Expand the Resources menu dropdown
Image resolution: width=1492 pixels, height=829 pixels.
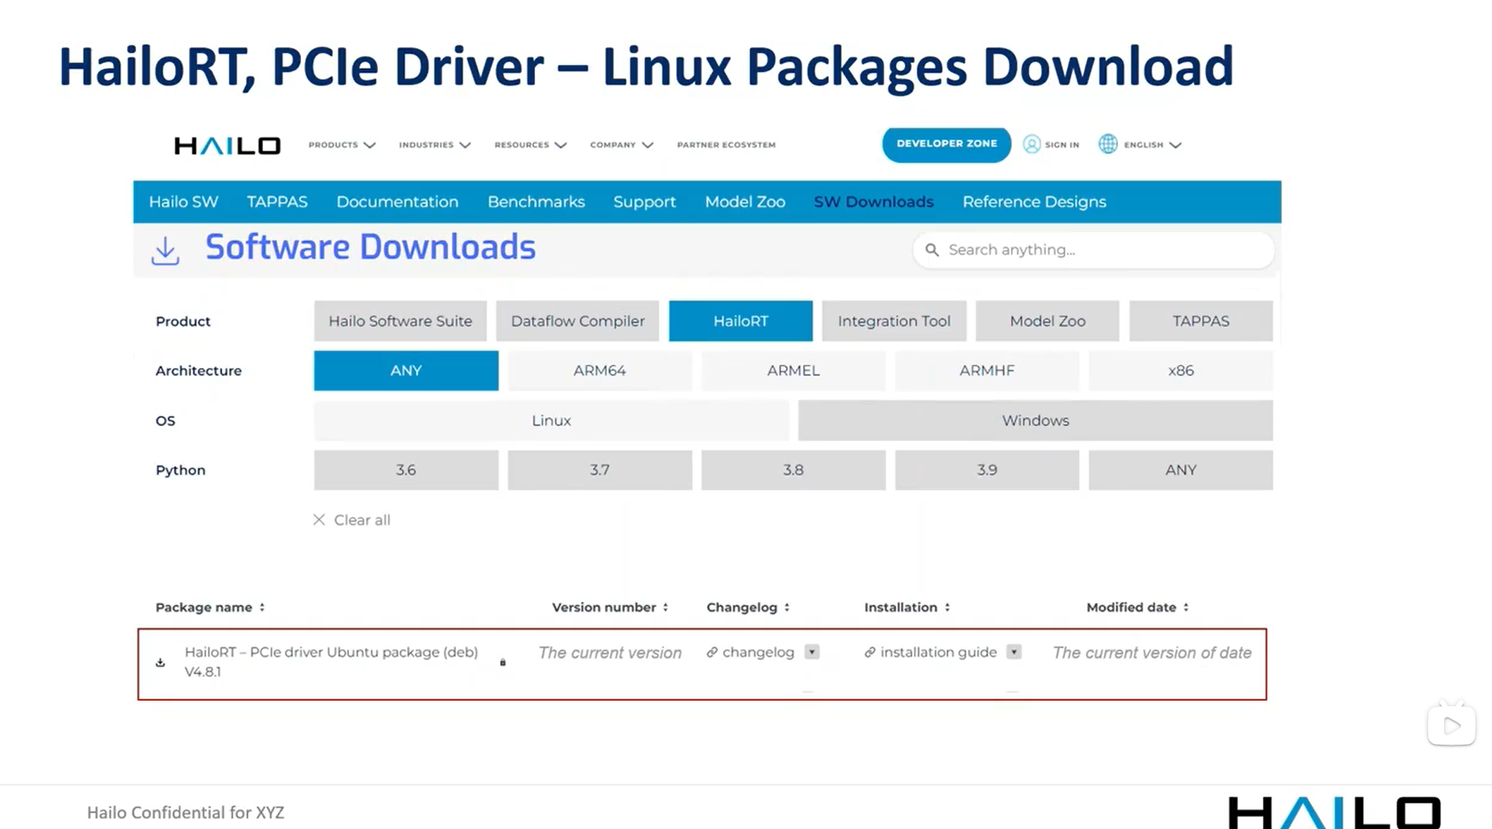pos(530,145)
